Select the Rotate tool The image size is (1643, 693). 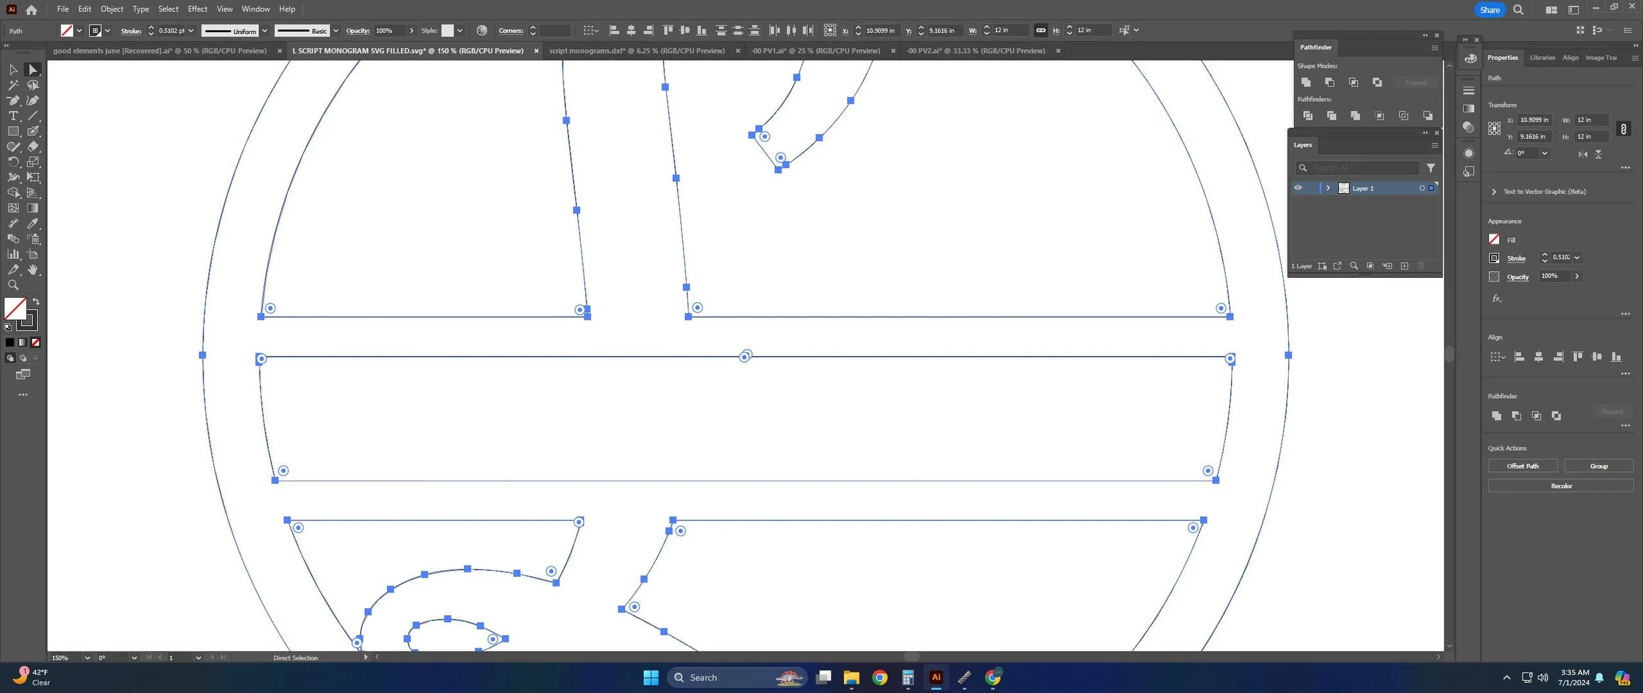(x=13, y=162)
